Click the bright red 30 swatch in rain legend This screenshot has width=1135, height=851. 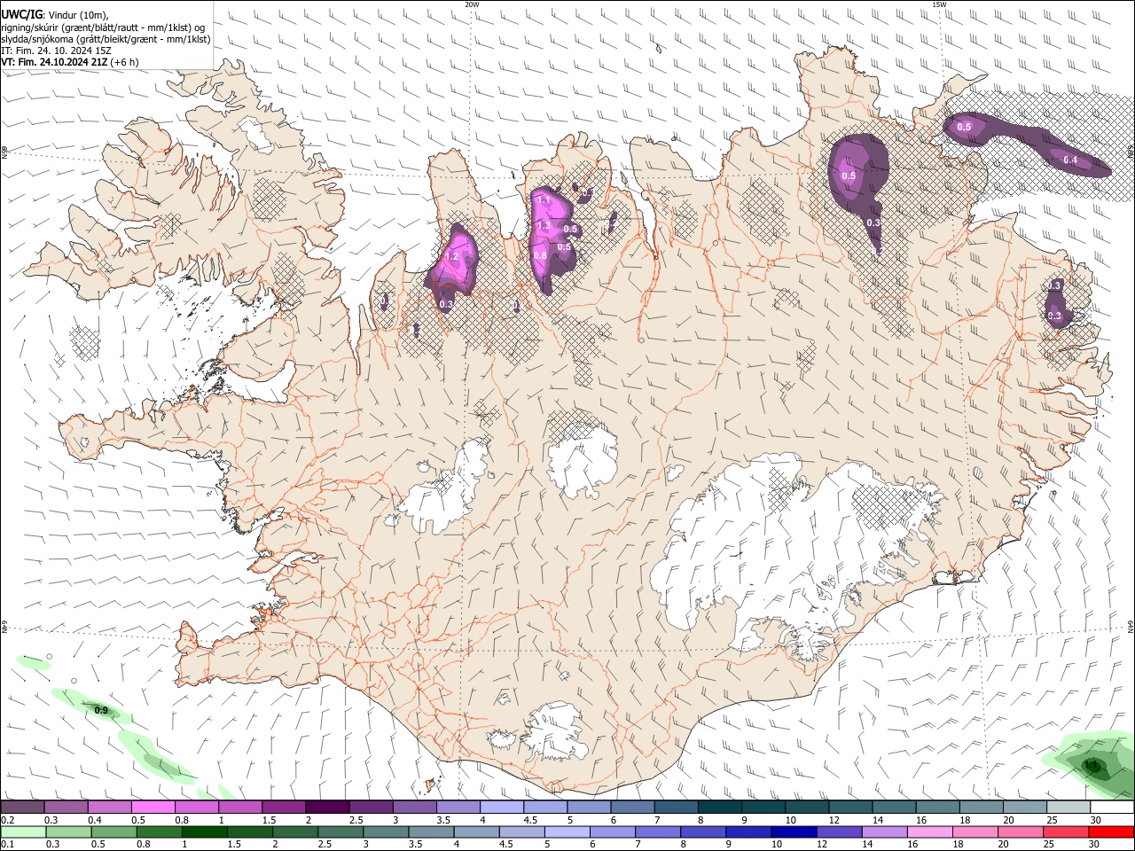click(1112, 831)
